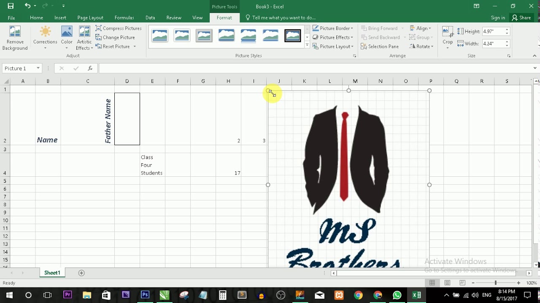
Task: Select the Sheet1 tab
Action: coord(52,273)
